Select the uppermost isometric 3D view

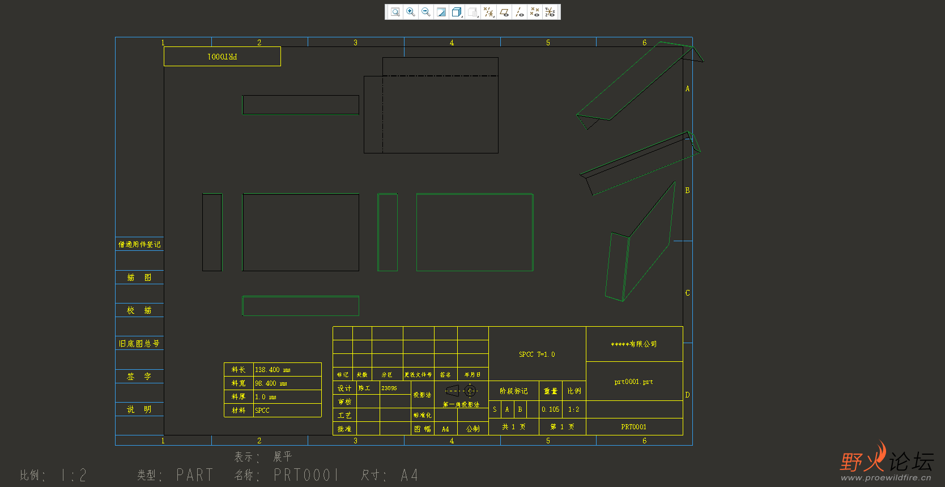tap(640, 84)
